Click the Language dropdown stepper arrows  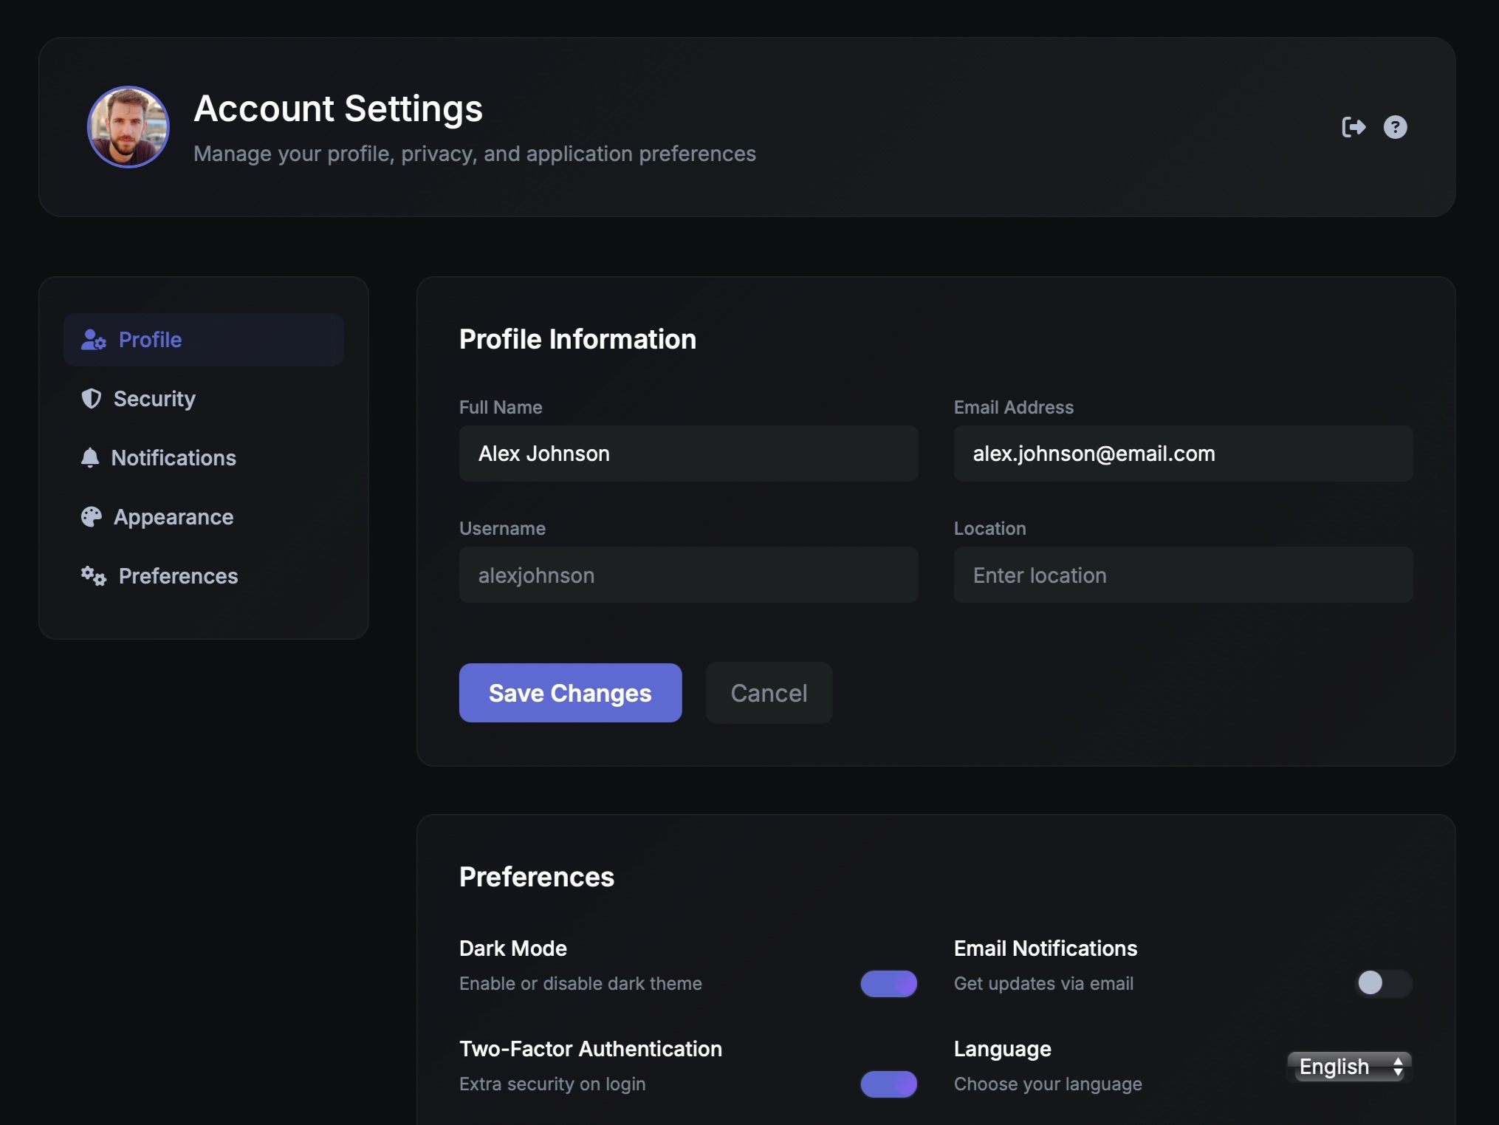point(1396,1067)
